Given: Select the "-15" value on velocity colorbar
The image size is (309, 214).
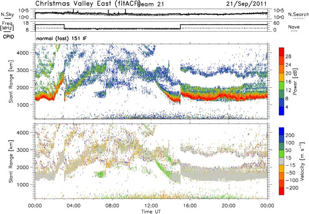Looking at the screenshot, I should coord(290,165).
